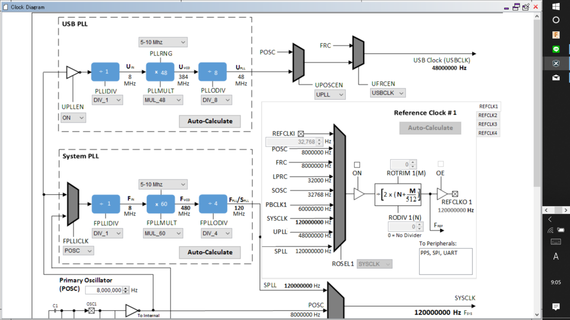The width and height of the screenshot is (570, 320).
Task: Click the vertical scrollbar up arrow
Action: click(537, 16)
